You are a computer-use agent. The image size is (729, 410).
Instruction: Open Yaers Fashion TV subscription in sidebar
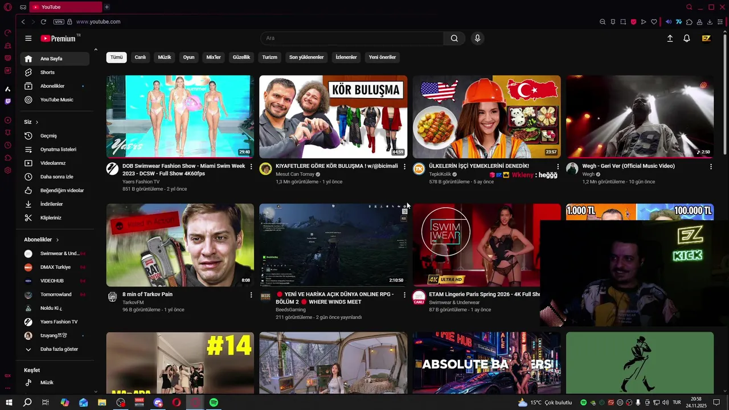(55, 322)
